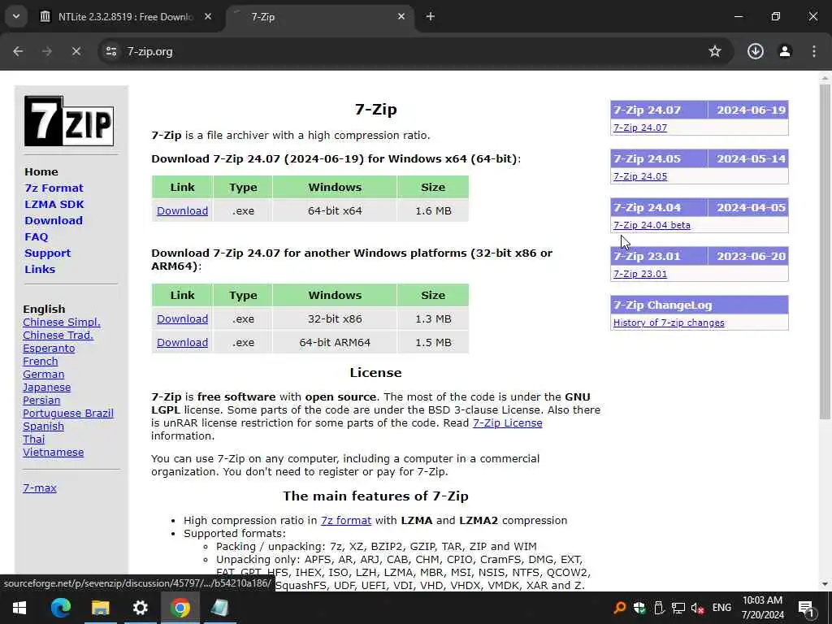
Task: Open 7-Zip 24.05 news link
Action: [x=640, y=176]
